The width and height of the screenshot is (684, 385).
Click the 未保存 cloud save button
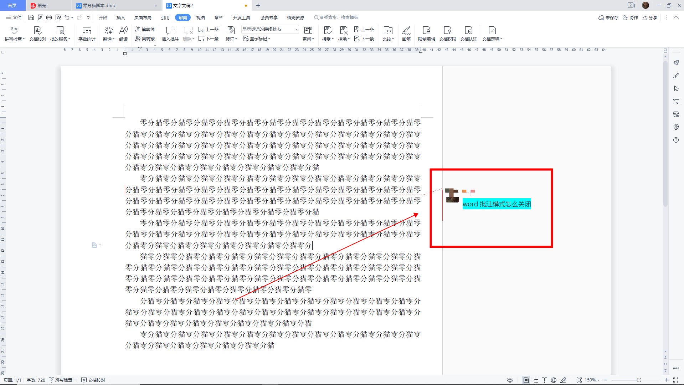click(608, 17)
